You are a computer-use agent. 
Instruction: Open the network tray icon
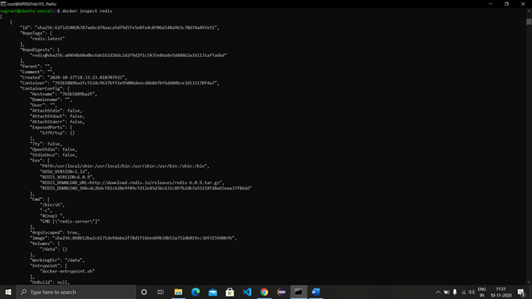coord(464,292)
